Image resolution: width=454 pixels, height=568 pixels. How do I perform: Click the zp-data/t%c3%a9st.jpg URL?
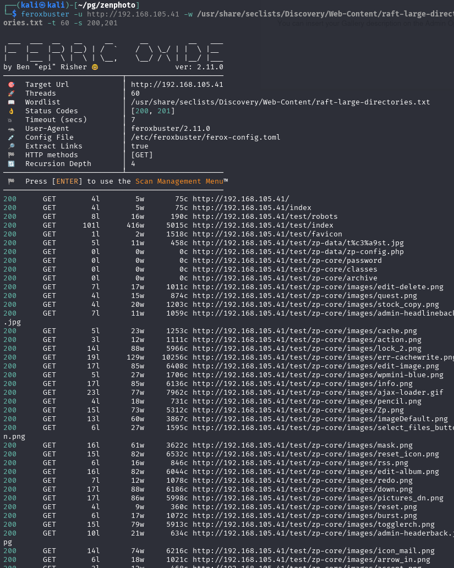pyautogui.click(x=298, y=242)
